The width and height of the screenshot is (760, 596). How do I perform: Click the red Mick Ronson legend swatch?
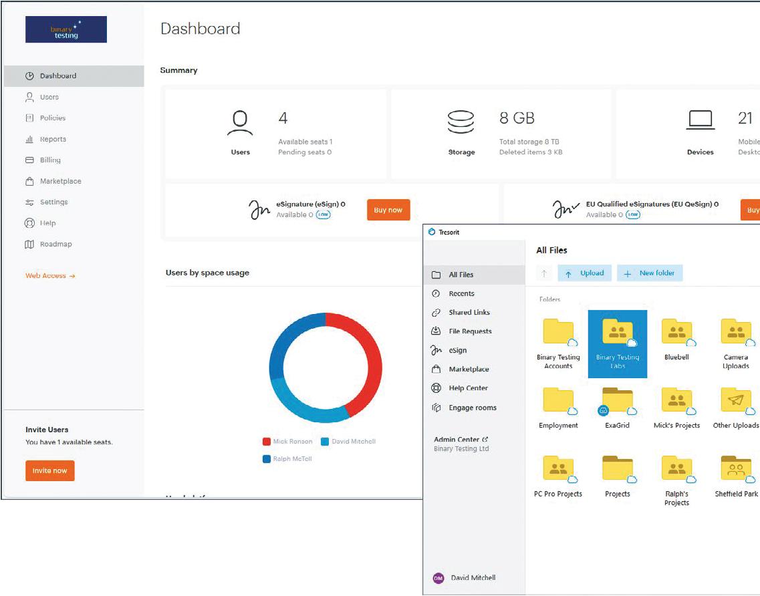point(266,442)
